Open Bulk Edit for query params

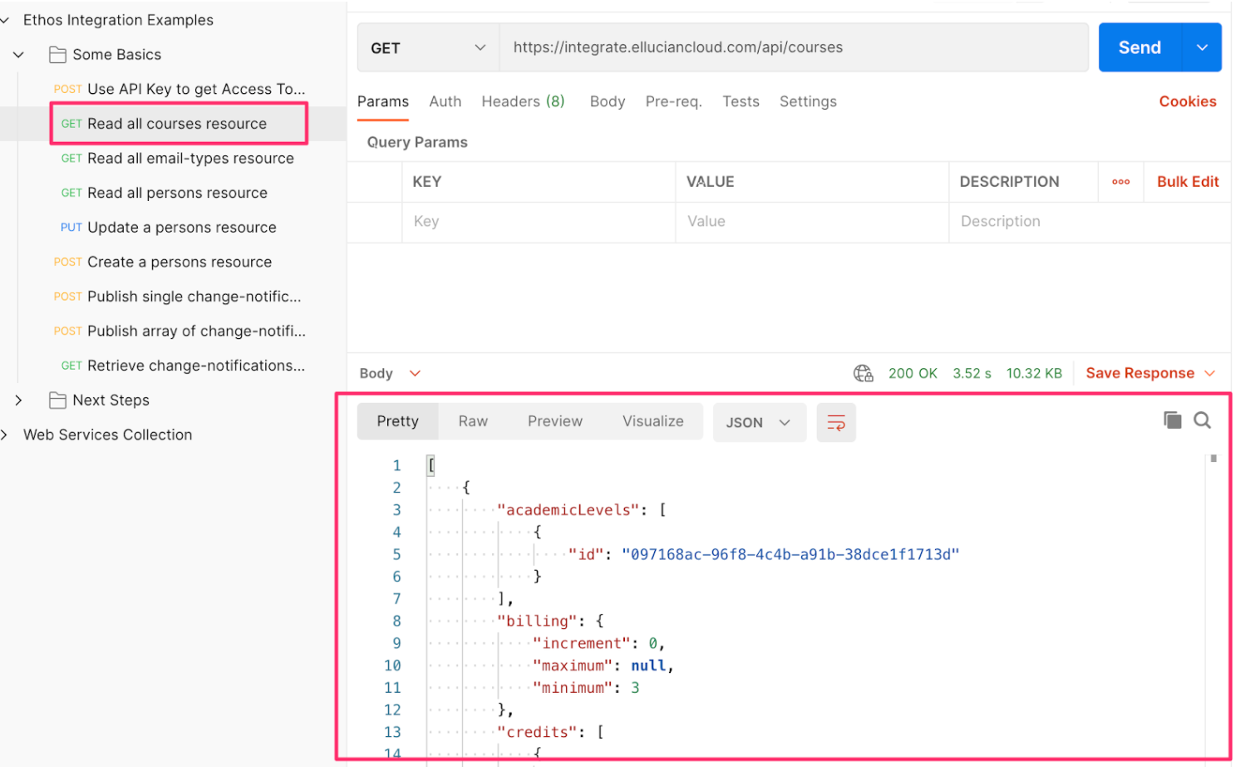[x=1187, y=181]
